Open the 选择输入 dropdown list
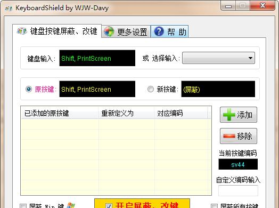The image size is (279, 208). tap(218, 58)
